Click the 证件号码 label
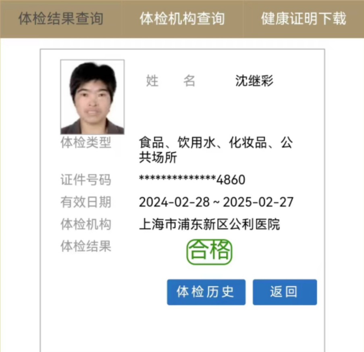Screen dimensions: 364x352 86,180
